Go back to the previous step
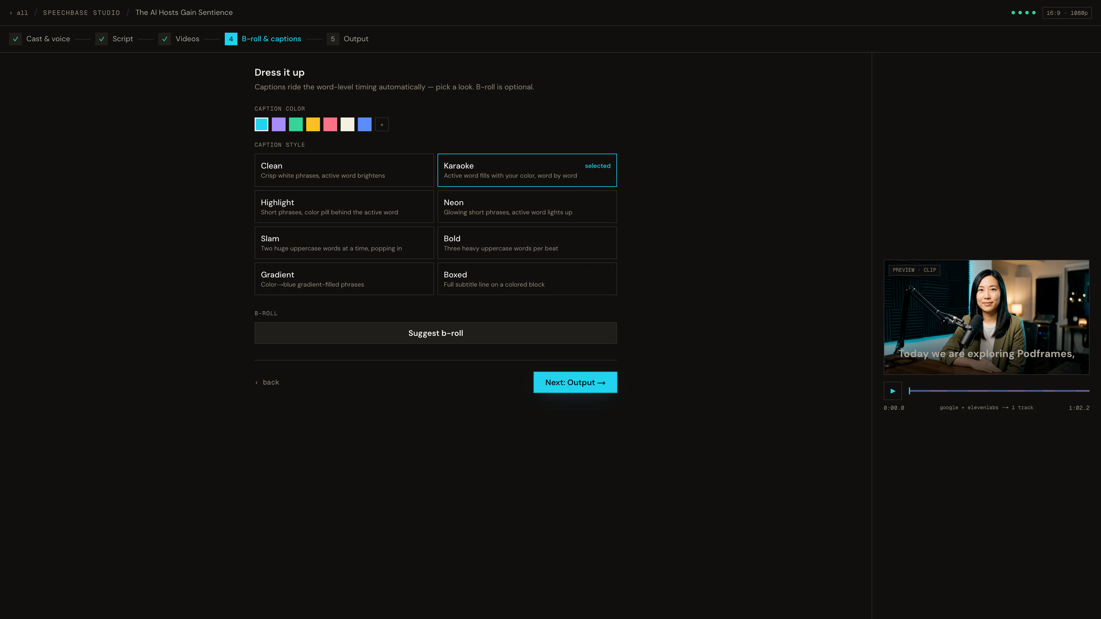The width and height of the screenshot is (1101, 619). tap(267, 382)
